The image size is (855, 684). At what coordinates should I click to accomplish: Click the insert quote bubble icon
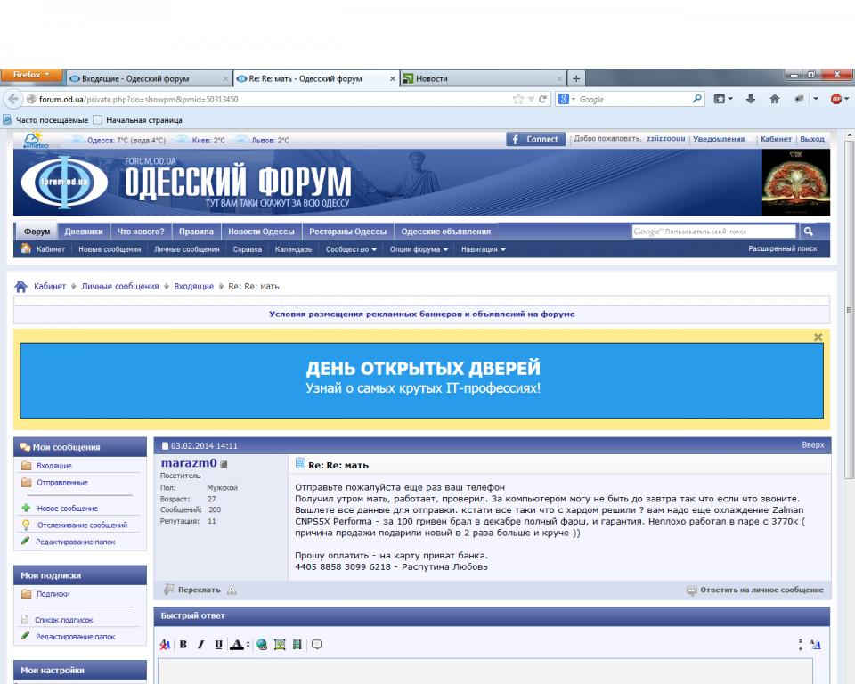tap(316, 645)
